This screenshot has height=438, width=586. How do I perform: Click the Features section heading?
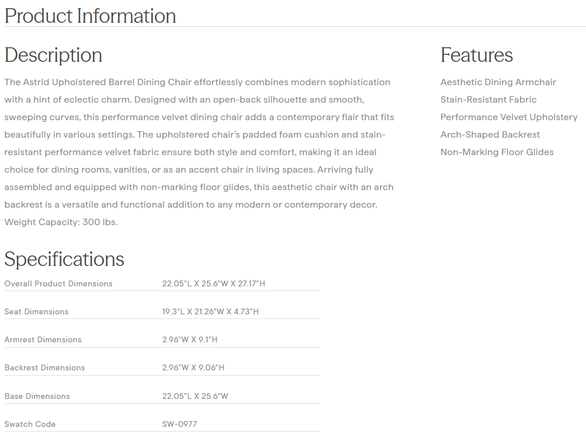(x=476, y=55)
